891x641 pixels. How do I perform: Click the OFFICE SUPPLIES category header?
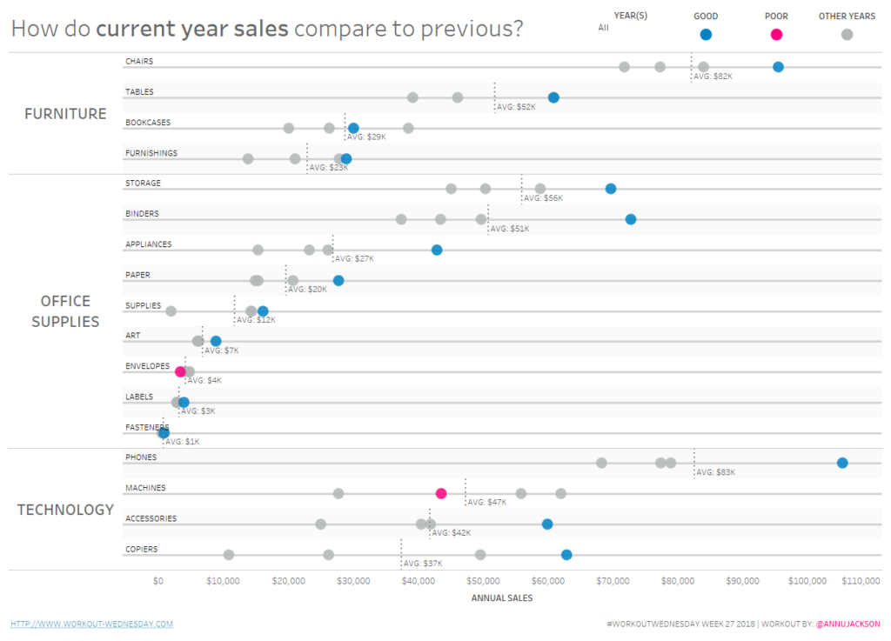pyautogui.click(x=65, y=311)
